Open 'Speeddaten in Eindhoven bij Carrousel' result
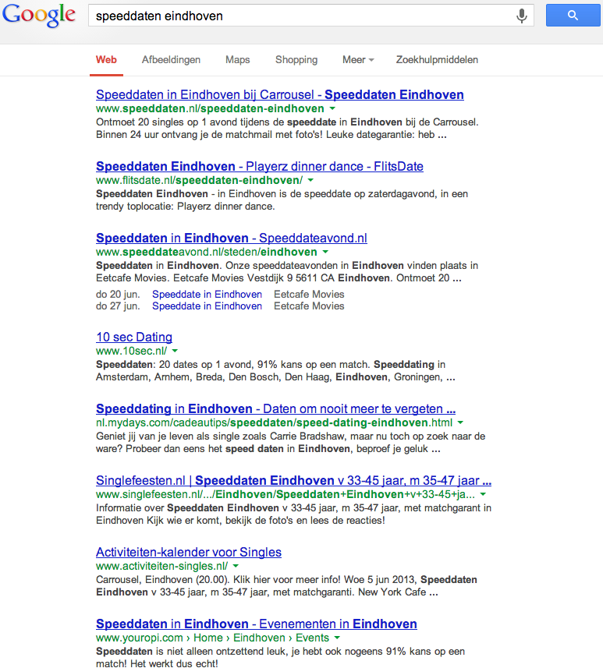The image size is (603, 668). coord(280,94)
